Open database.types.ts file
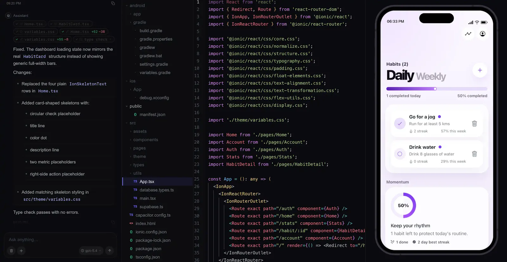The image size is (507, 262). point(157,190)
